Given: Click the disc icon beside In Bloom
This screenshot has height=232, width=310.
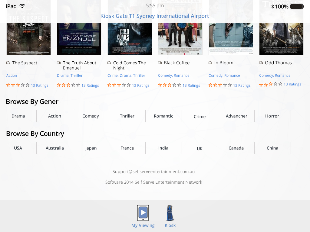Looking at the screenshot, I should click(210, 63).
